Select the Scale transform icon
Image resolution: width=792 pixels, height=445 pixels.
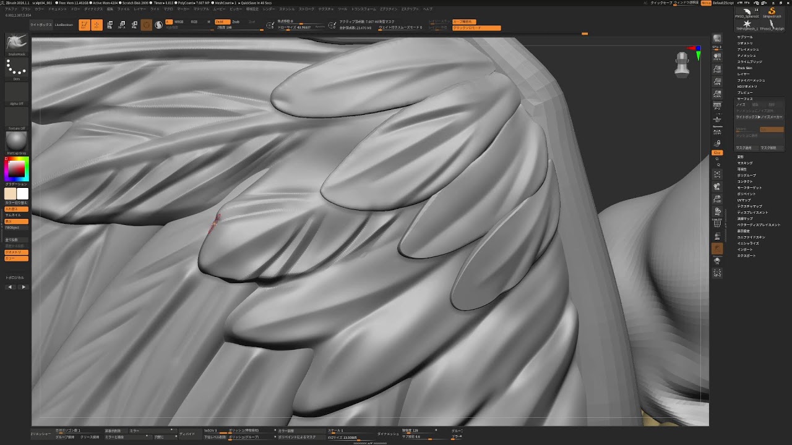(122, 25)
